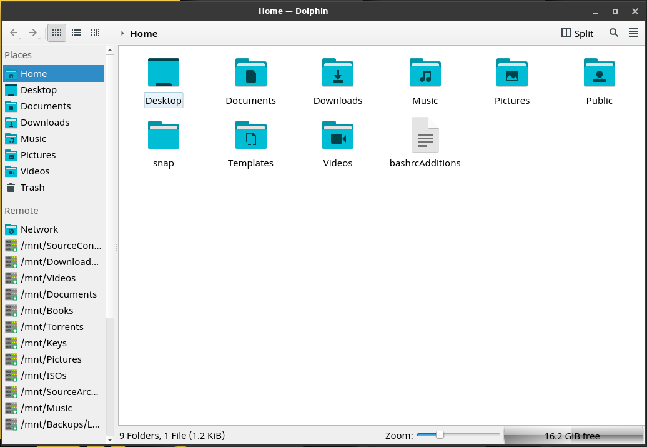The image size is (647, 447).
Task: Open Network in Remote section
Action: [39, 229]
